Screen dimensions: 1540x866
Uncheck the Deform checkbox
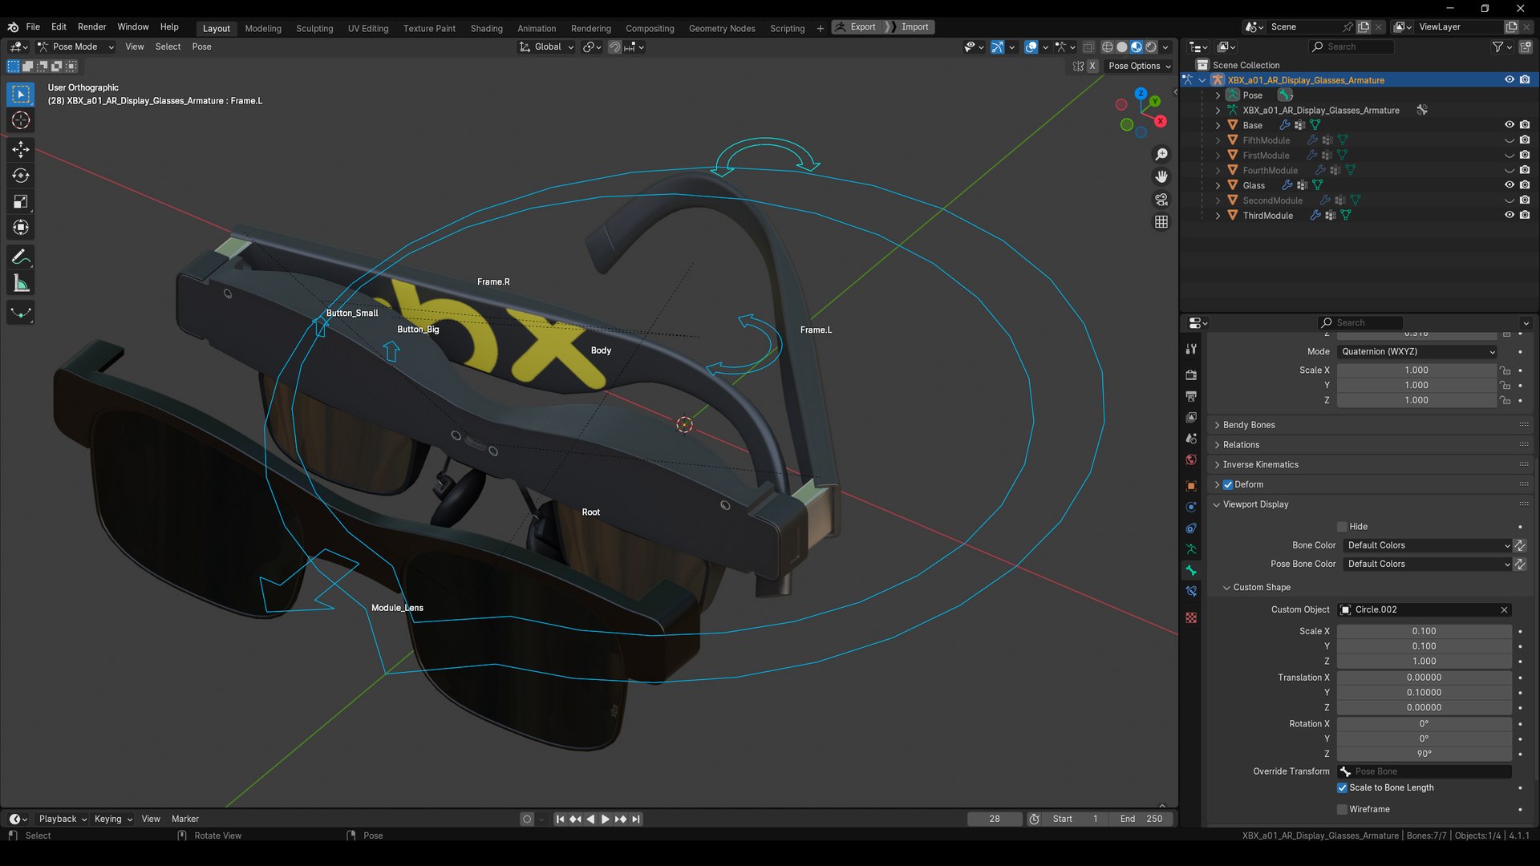pos(1228,485)
